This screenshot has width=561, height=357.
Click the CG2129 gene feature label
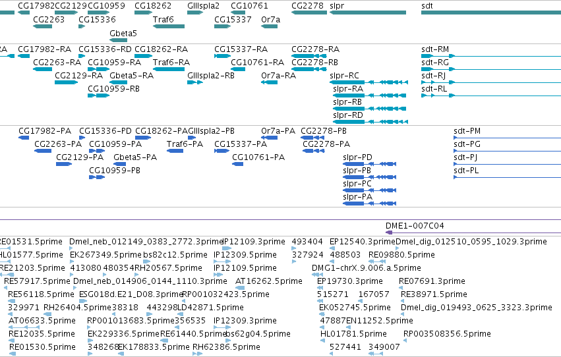(x=71, y=6)
